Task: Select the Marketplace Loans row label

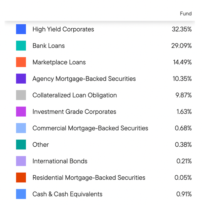Action: point(59,62)
